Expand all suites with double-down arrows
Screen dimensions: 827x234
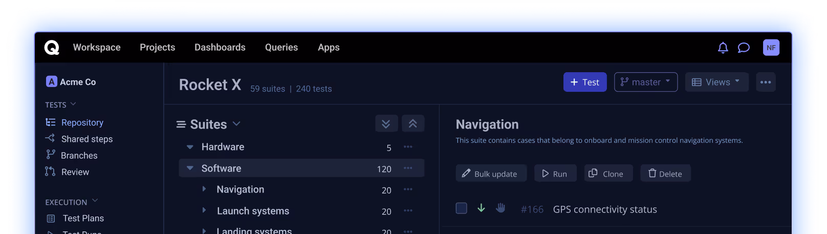click(x=386, y=124)
